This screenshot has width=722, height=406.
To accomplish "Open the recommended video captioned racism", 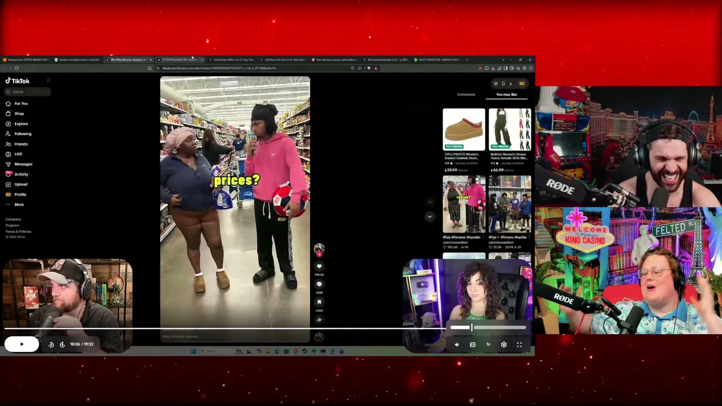I will 464,204.
